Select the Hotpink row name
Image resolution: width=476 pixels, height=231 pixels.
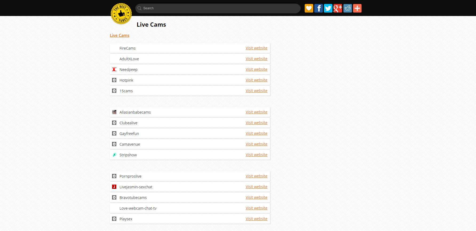tap(126, 80)
